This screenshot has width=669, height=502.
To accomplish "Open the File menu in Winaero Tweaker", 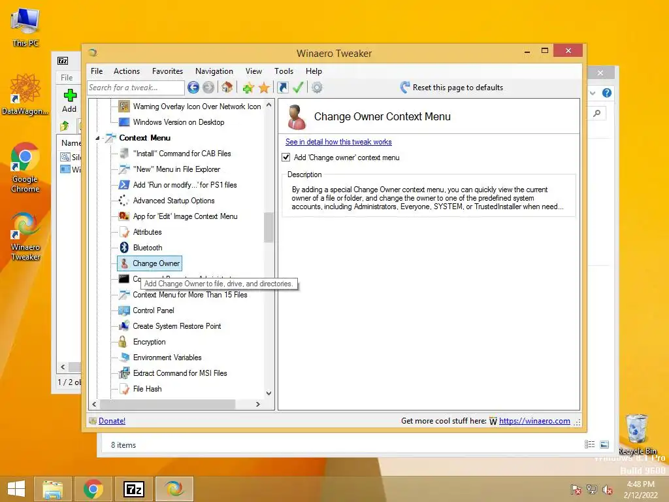I will pos(97,71).
